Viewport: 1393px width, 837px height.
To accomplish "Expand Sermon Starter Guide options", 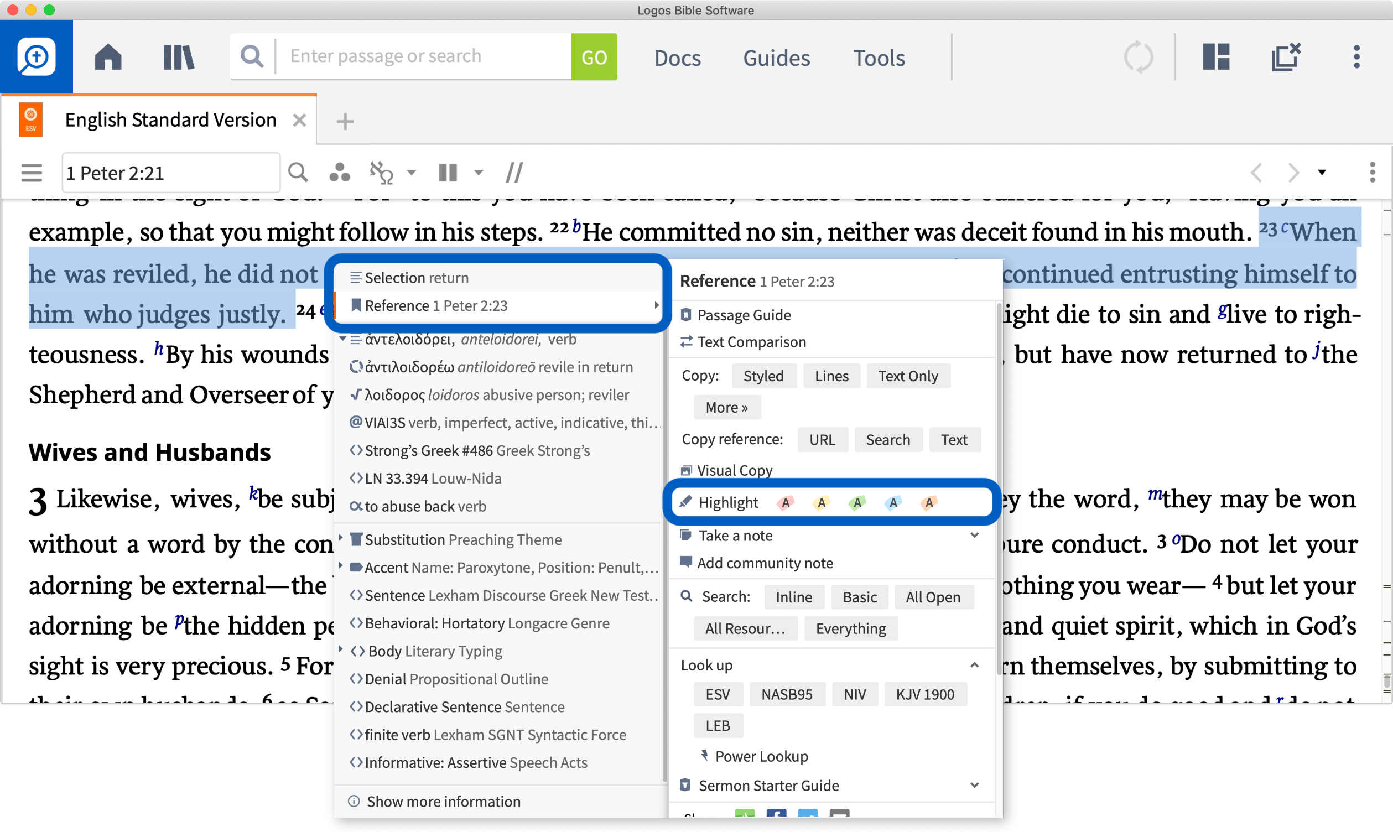I will coord(975,786).
